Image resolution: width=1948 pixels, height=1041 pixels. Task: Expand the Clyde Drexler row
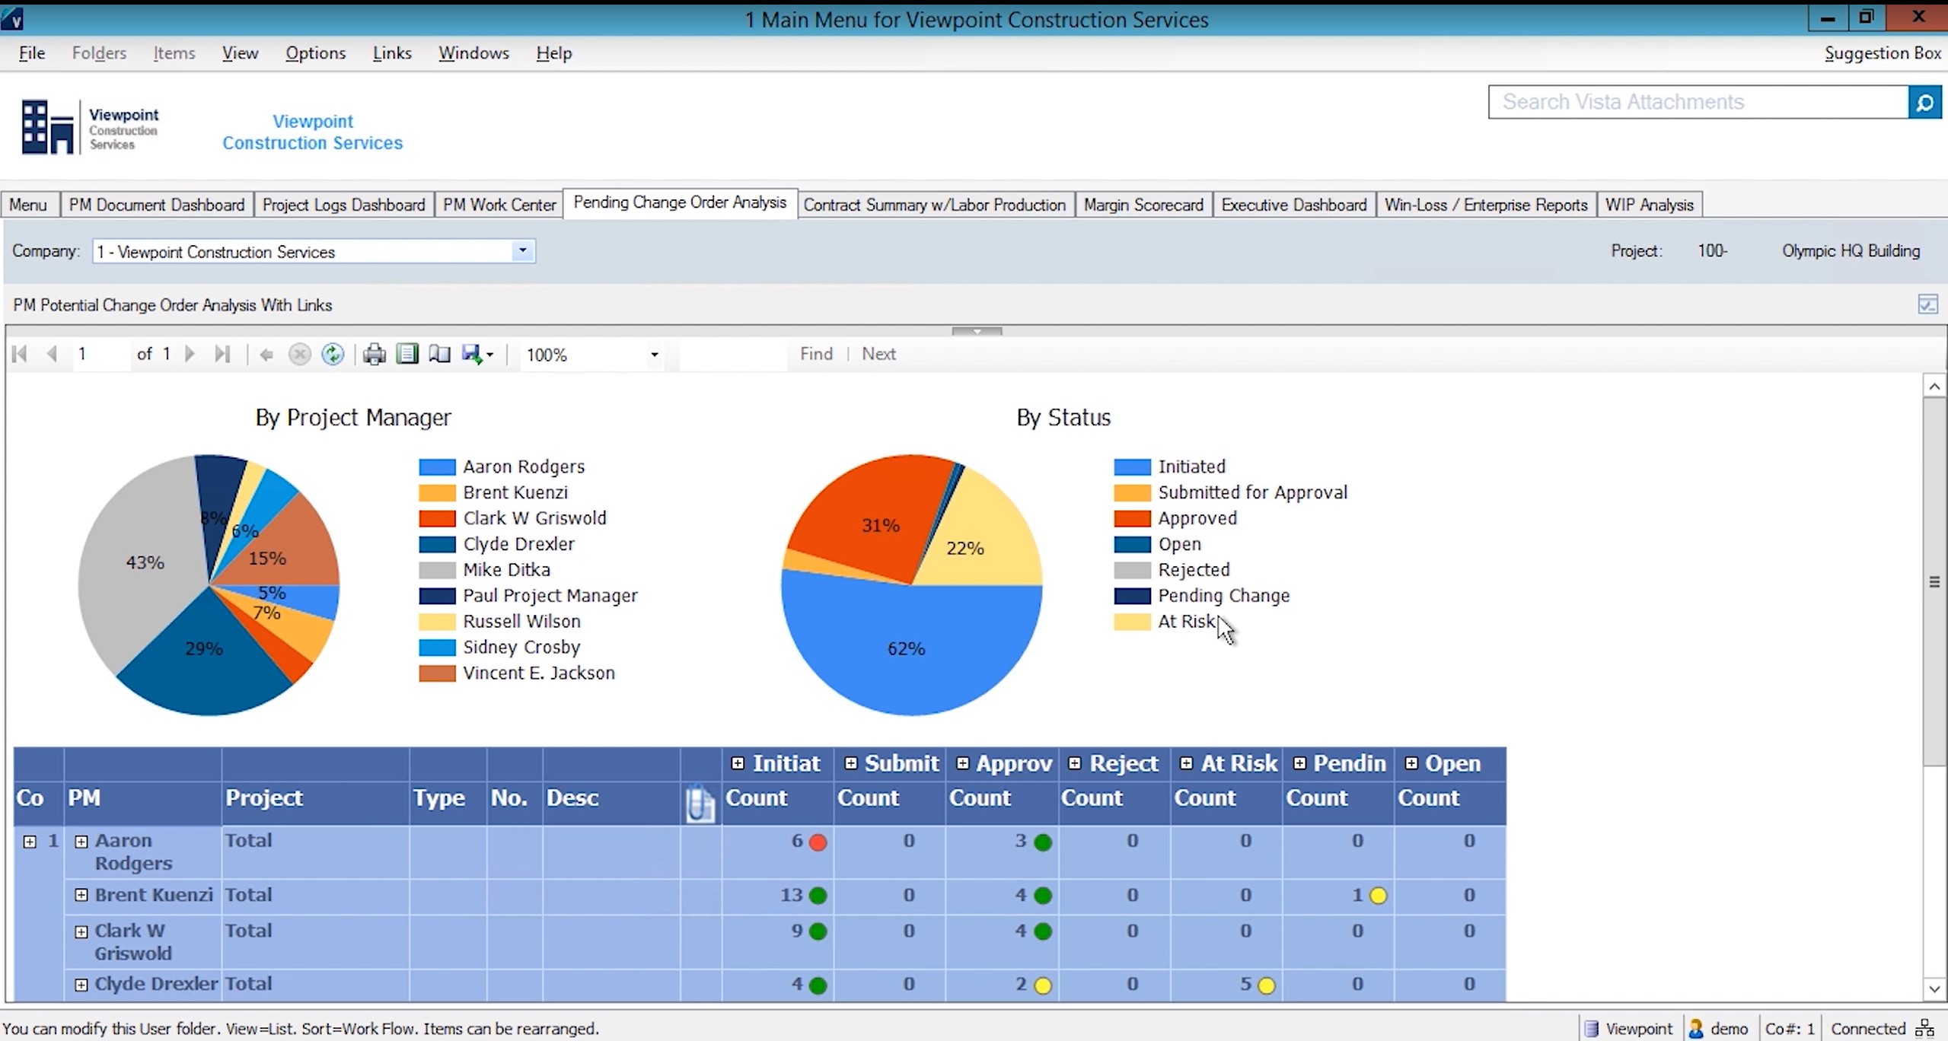(x=81, y=983)
